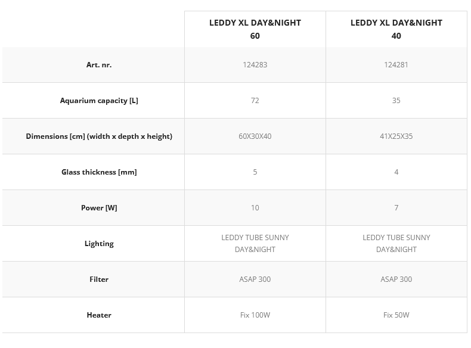Select the "Art. nr." row label
Screen dimensions: 471x348
(x=99, y=65)
